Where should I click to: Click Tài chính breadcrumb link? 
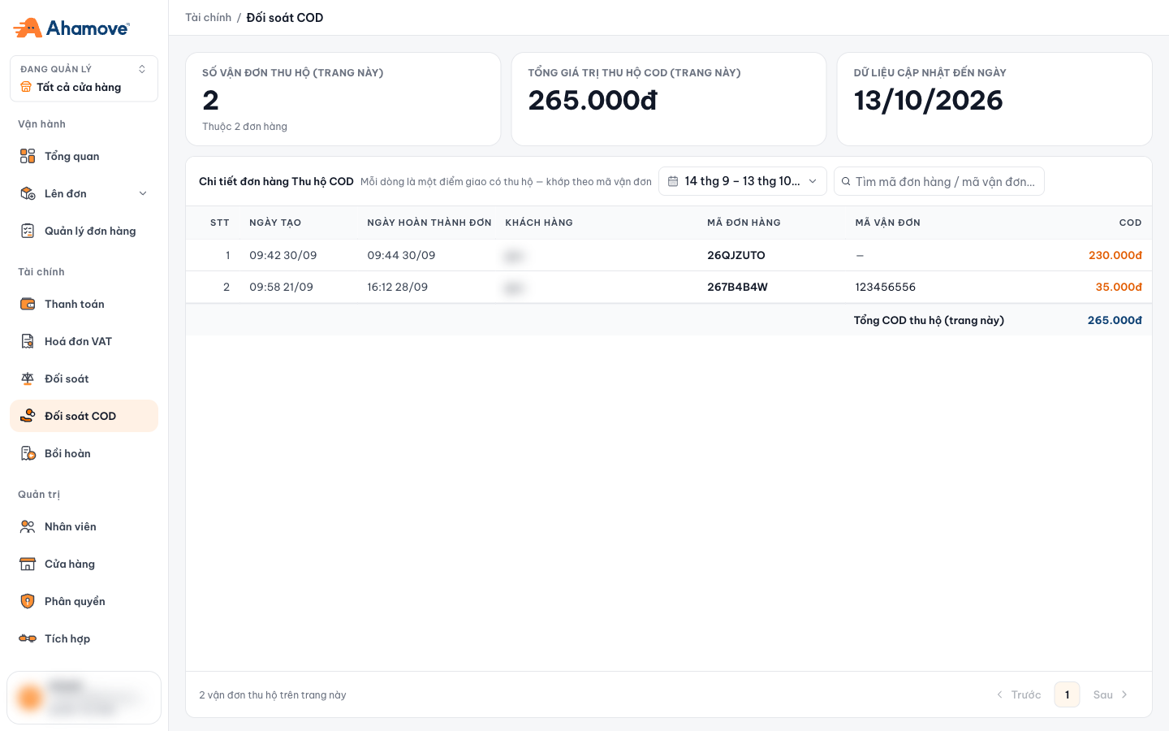208,17
